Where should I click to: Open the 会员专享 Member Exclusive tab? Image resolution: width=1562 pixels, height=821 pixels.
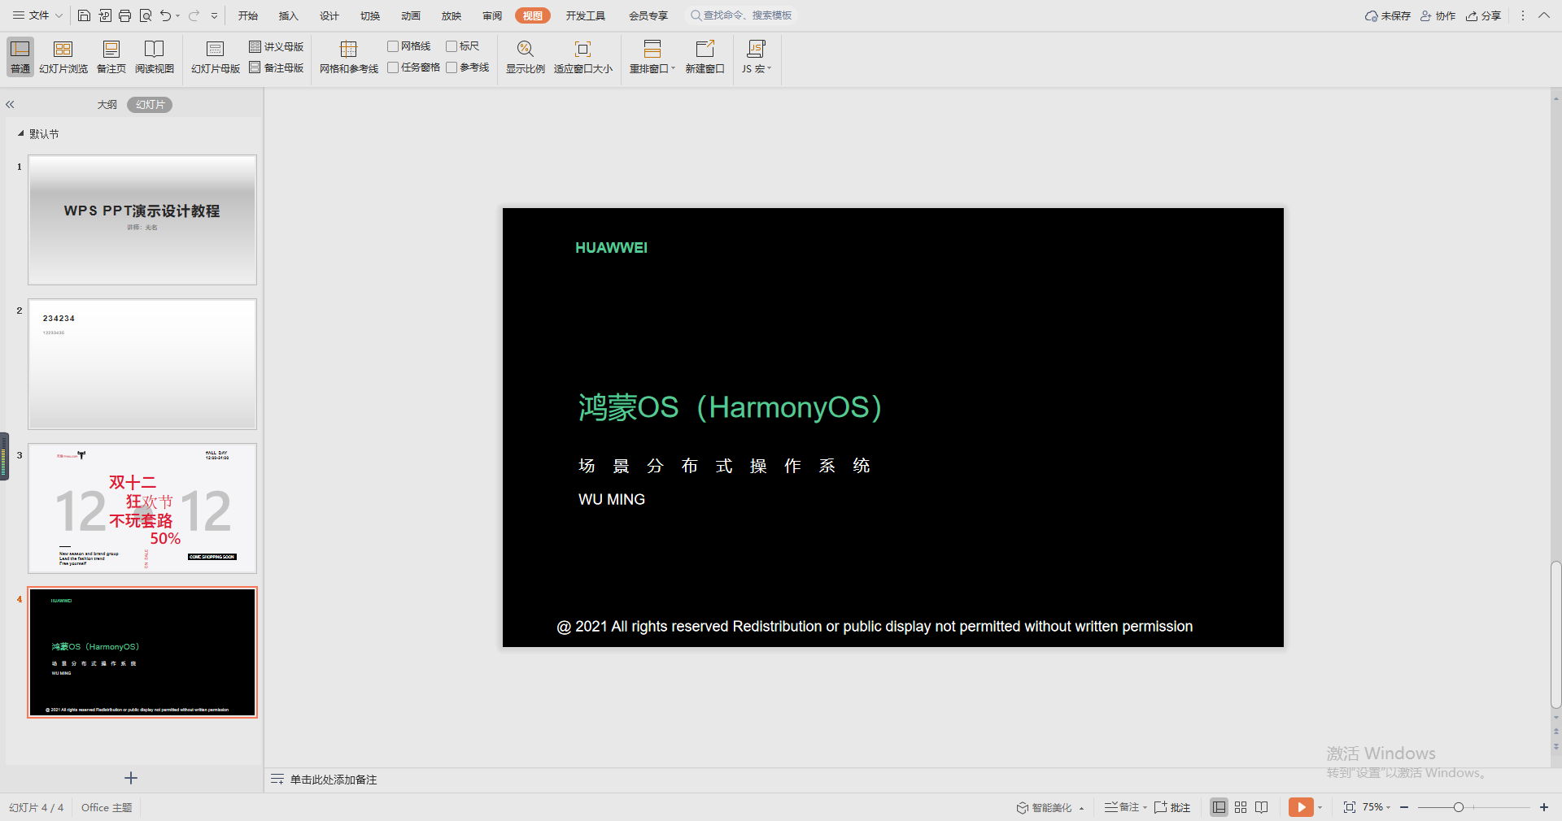(x=648, y=16)
